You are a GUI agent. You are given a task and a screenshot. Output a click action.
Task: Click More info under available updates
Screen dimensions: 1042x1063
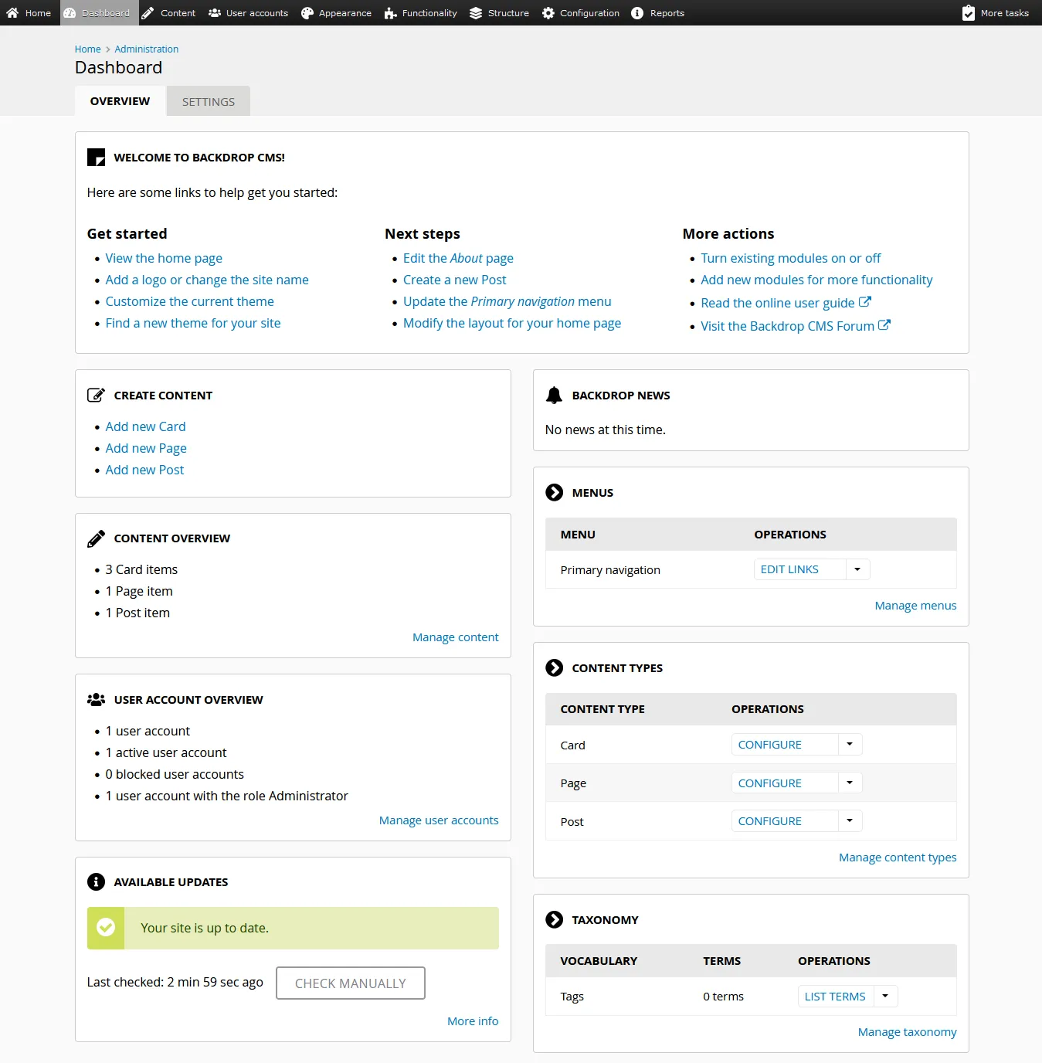(473, 1021)
